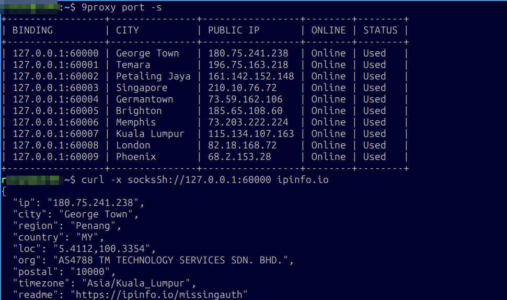The image size is (507, 300).
Task: Click Used status in Phoenix row
Action: (x=374, y=156)
